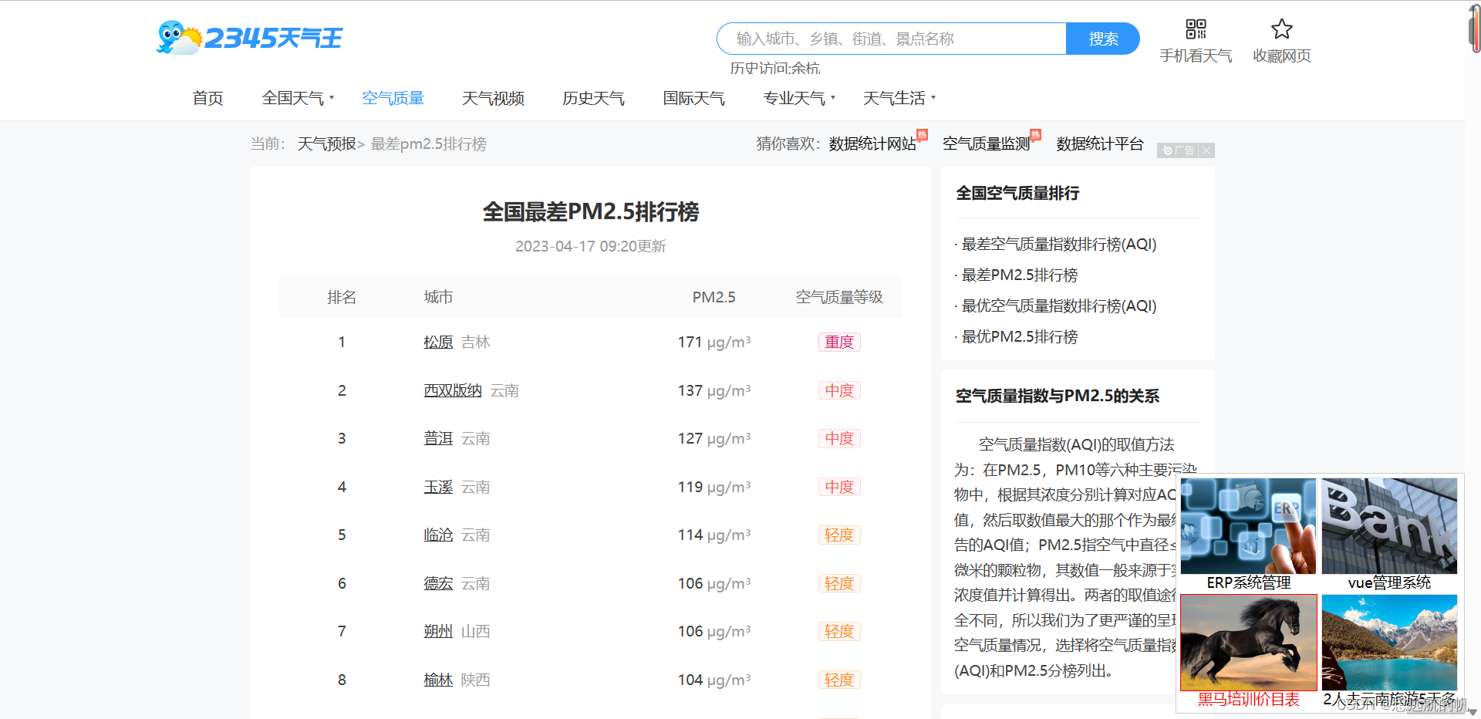Image resolution: width=1481 pixels, height=719 pixels.
Task: Open city link 玉溪
Action: [438, 487]
